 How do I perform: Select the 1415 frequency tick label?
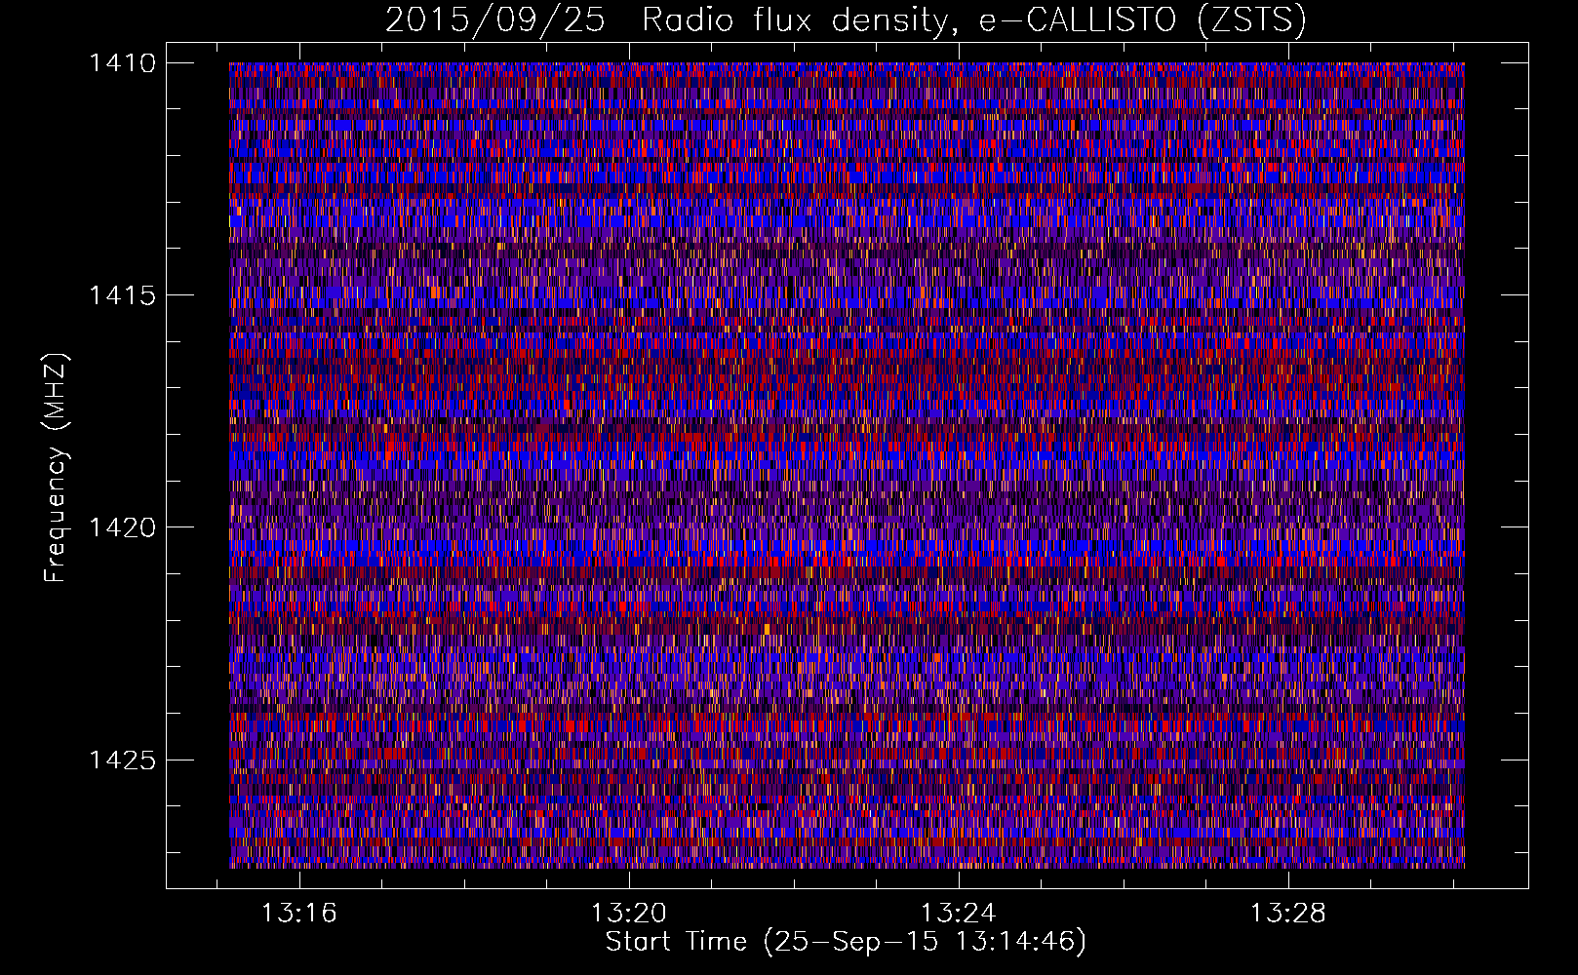(122, 295)
